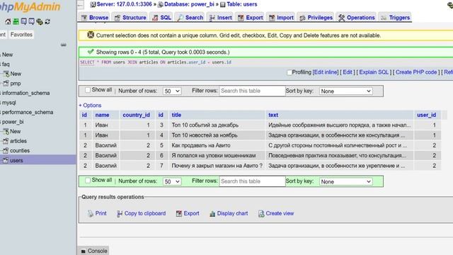
Task: Open the Structure tab
Action: 130,18
